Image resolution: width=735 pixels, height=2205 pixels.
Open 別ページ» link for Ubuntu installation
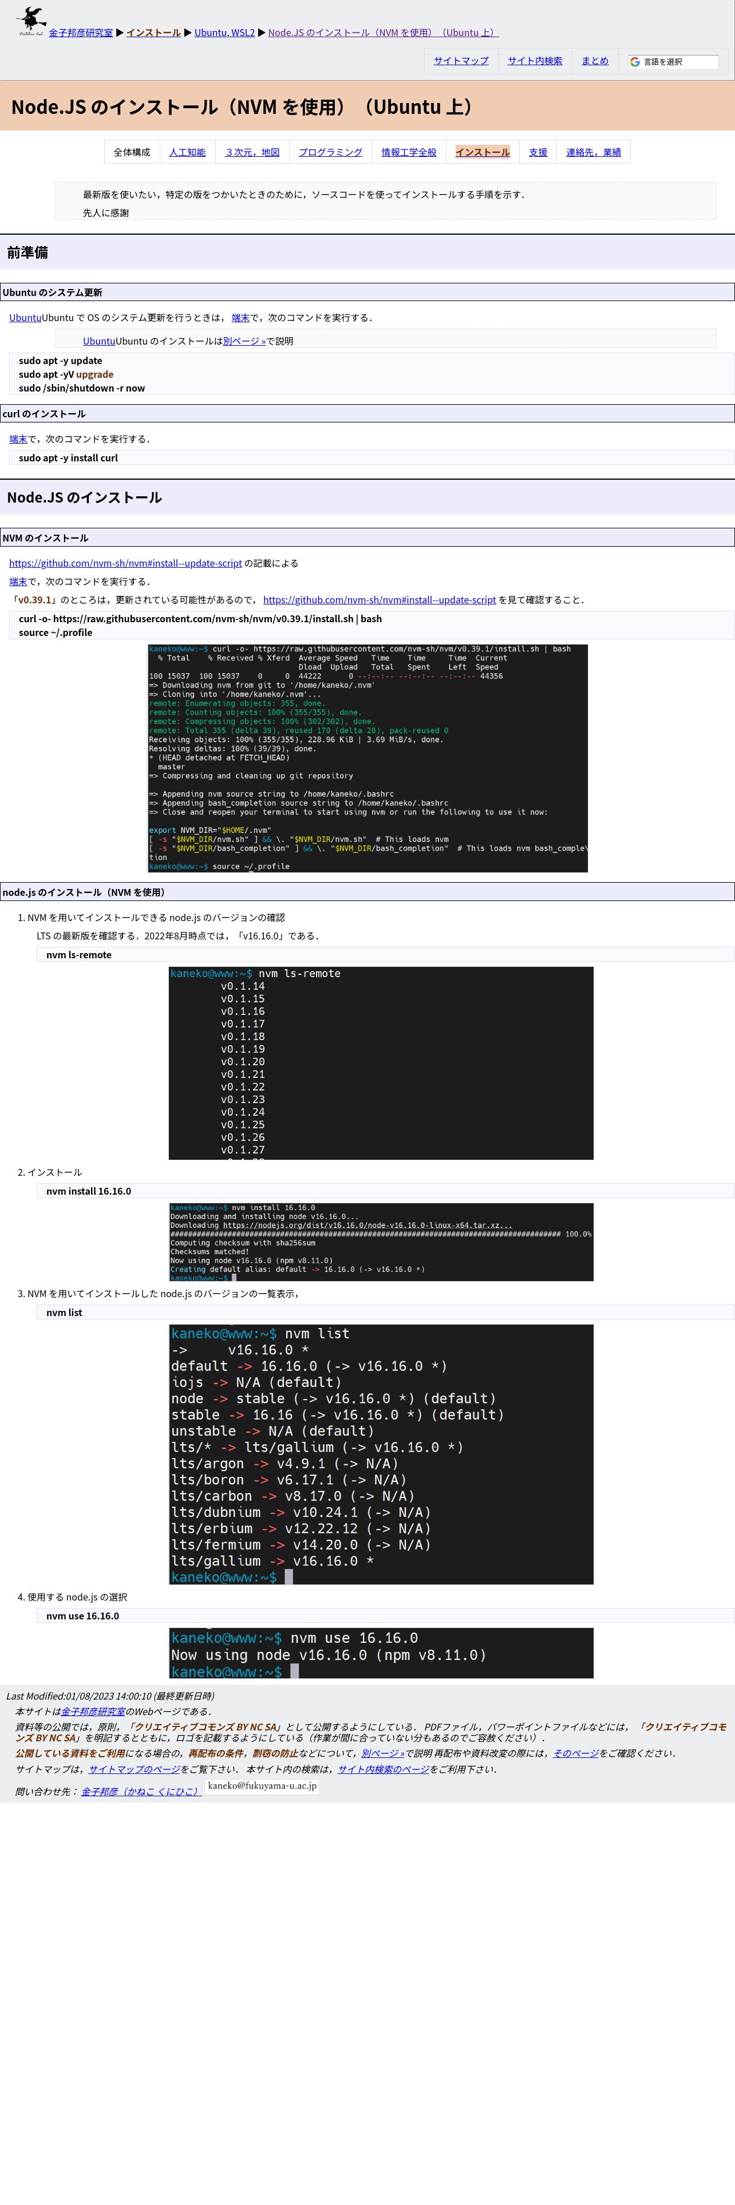[x=245, y=341]
